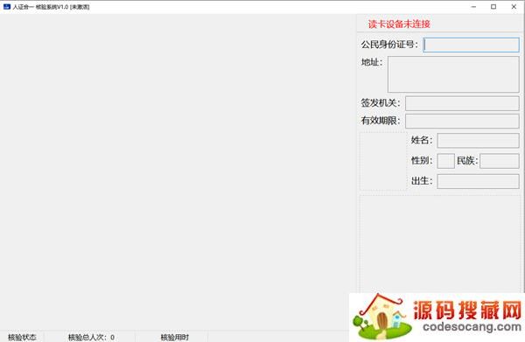Minimize the verification system window
525x342 pixels.
click(473, 7)
